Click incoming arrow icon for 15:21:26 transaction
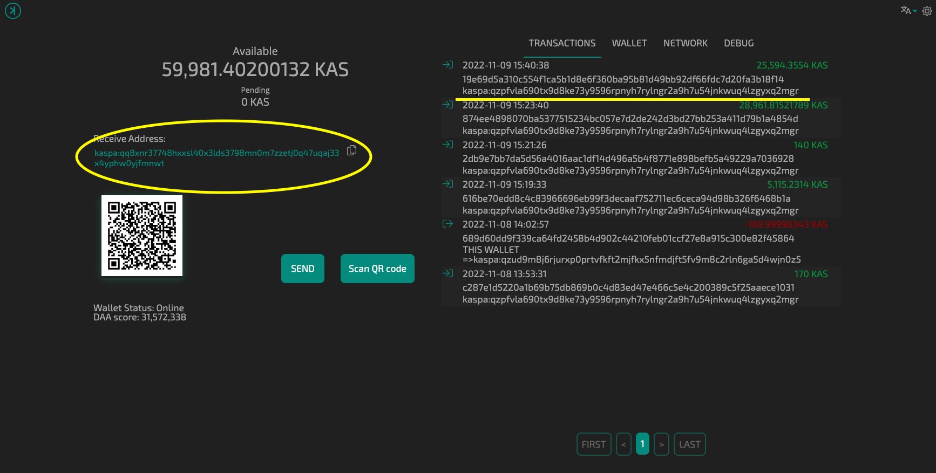This screenshot has height=473, width=936. [447, 145]
